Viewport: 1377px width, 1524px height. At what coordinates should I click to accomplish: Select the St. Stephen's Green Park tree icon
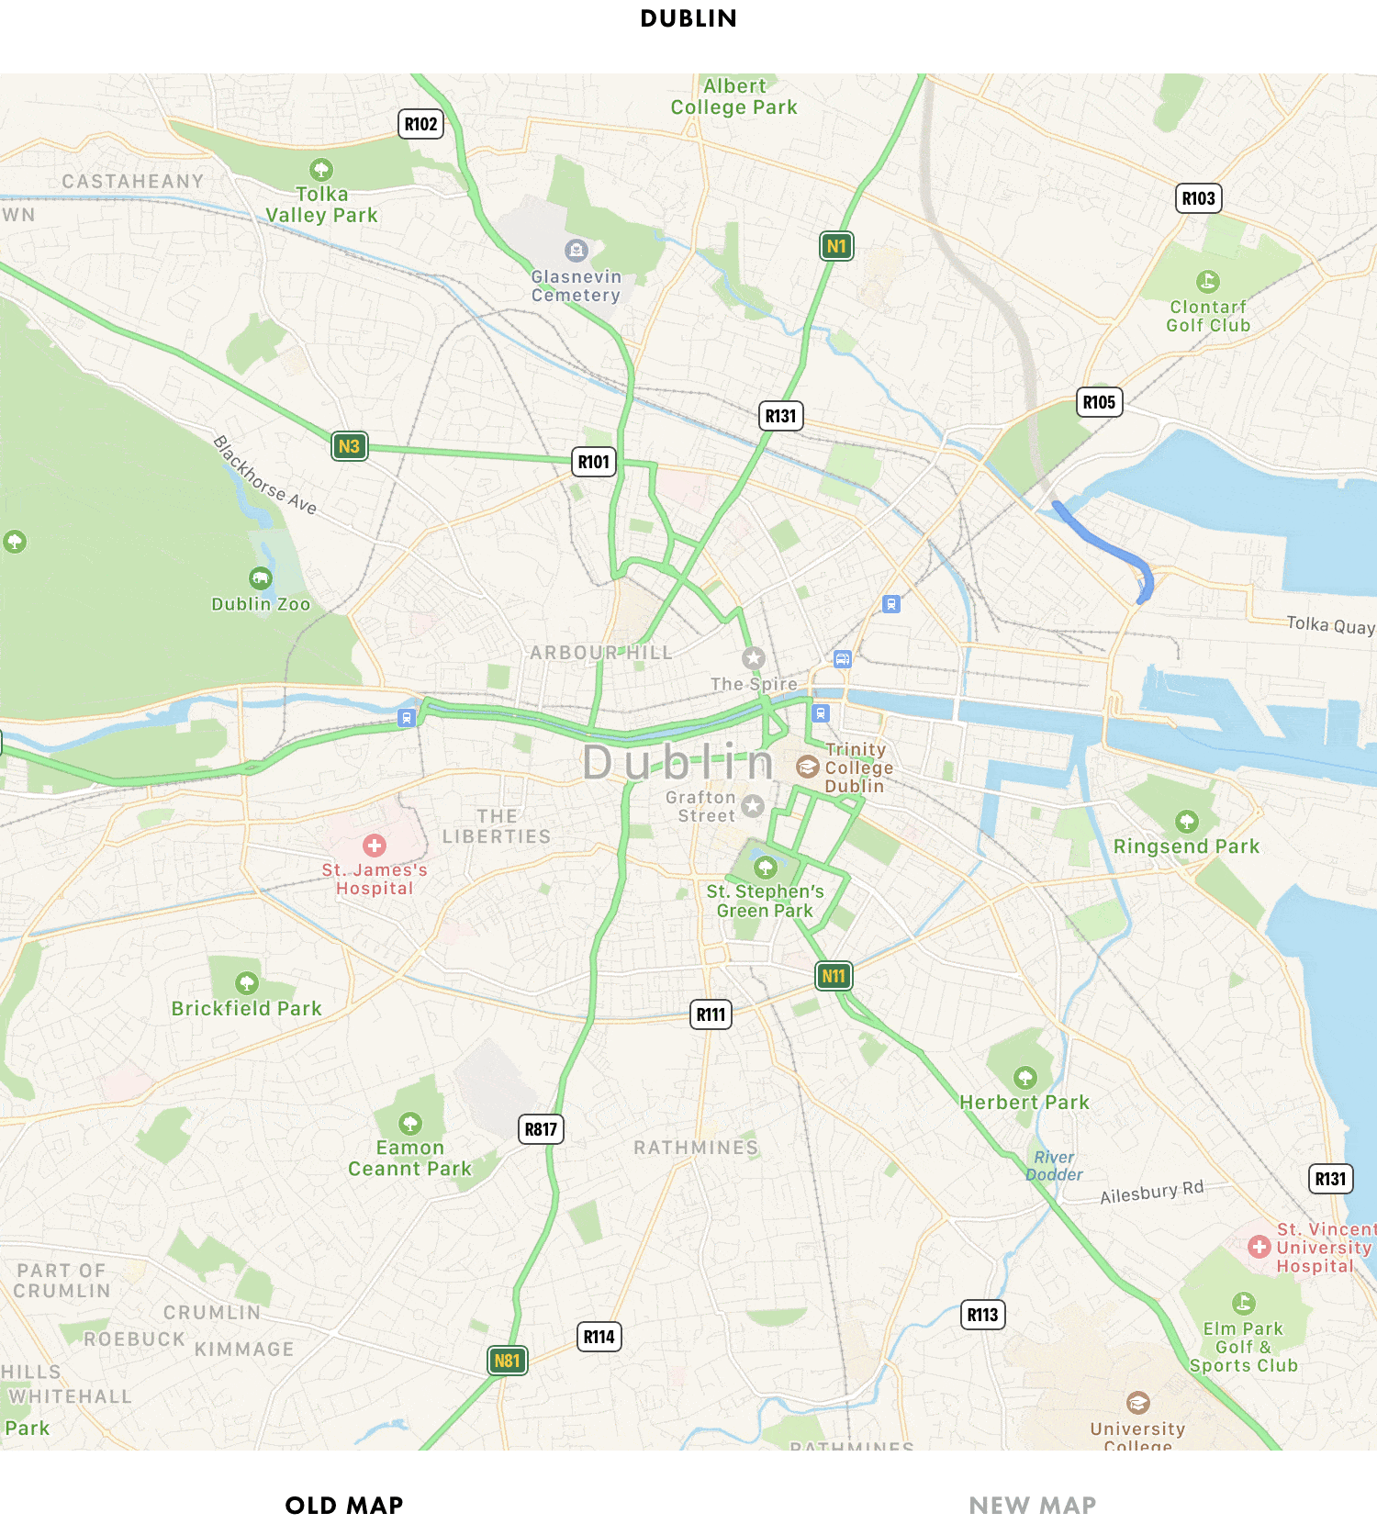coord(765,867)
